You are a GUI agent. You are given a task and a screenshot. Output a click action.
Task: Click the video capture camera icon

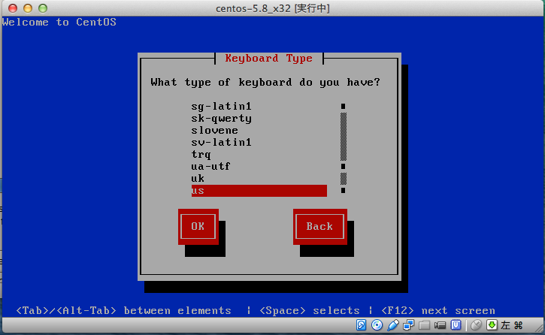[x=440, y=325]
